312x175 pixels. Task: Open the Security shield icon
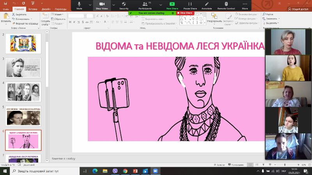[x=124, y=5]
